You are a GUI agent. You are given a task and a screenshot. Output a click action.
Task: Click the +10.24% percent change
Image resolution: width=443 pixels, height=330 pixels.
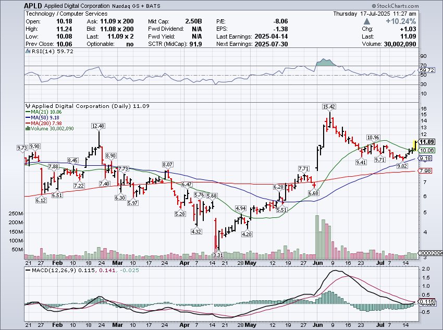(401, 21)
